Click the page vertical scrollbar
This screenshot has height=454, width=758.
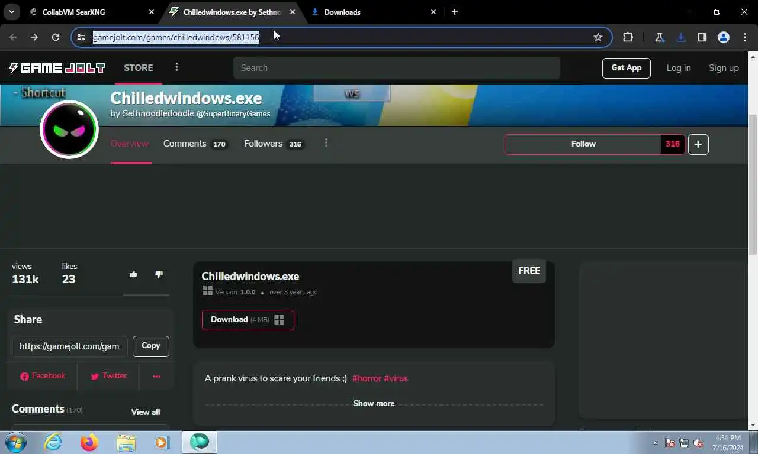[x=753, y=184]
